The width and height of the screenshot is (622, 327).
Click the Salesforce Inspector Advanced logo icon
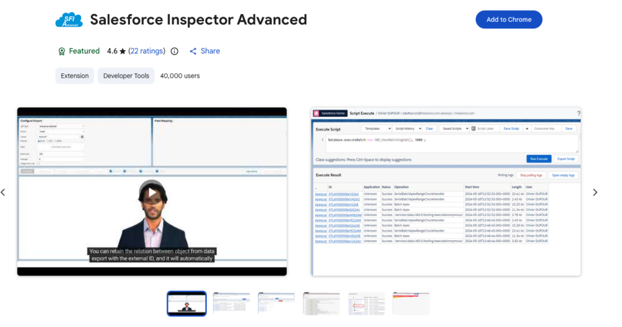pos(69,20)
